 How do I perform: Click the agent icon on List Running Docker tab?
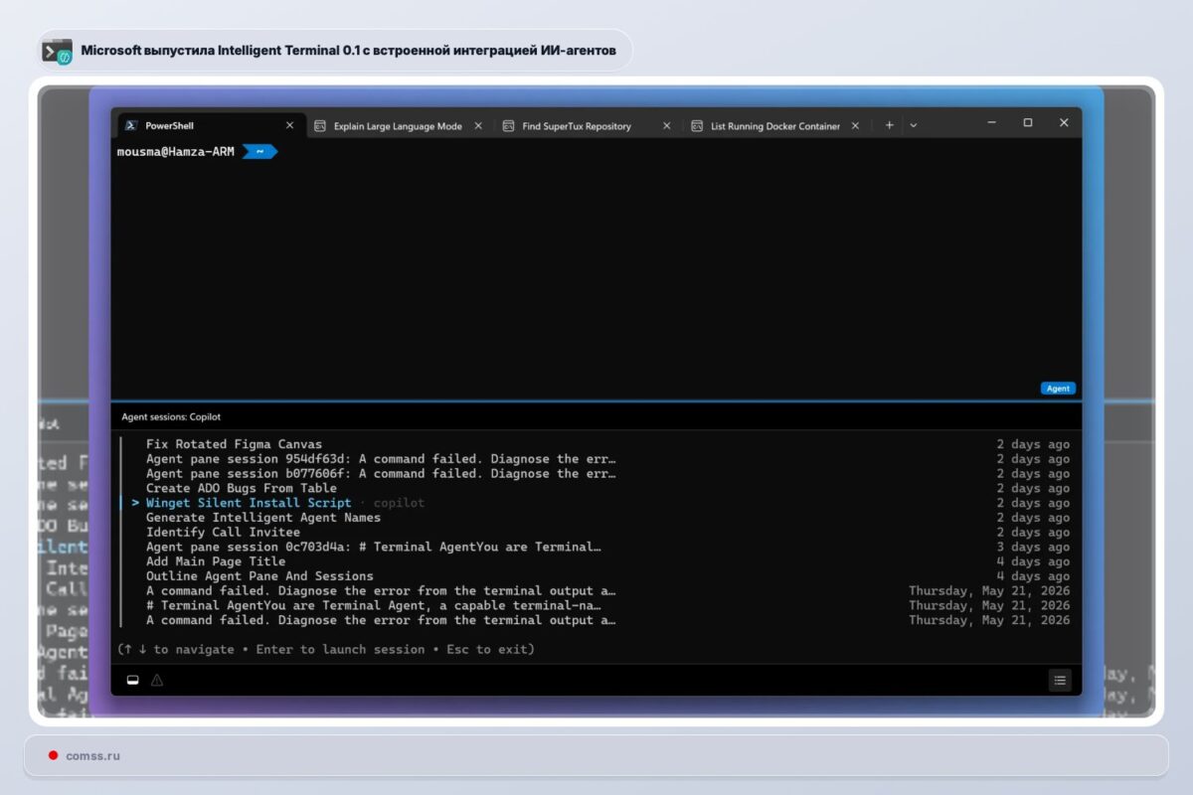click(697, 126)
